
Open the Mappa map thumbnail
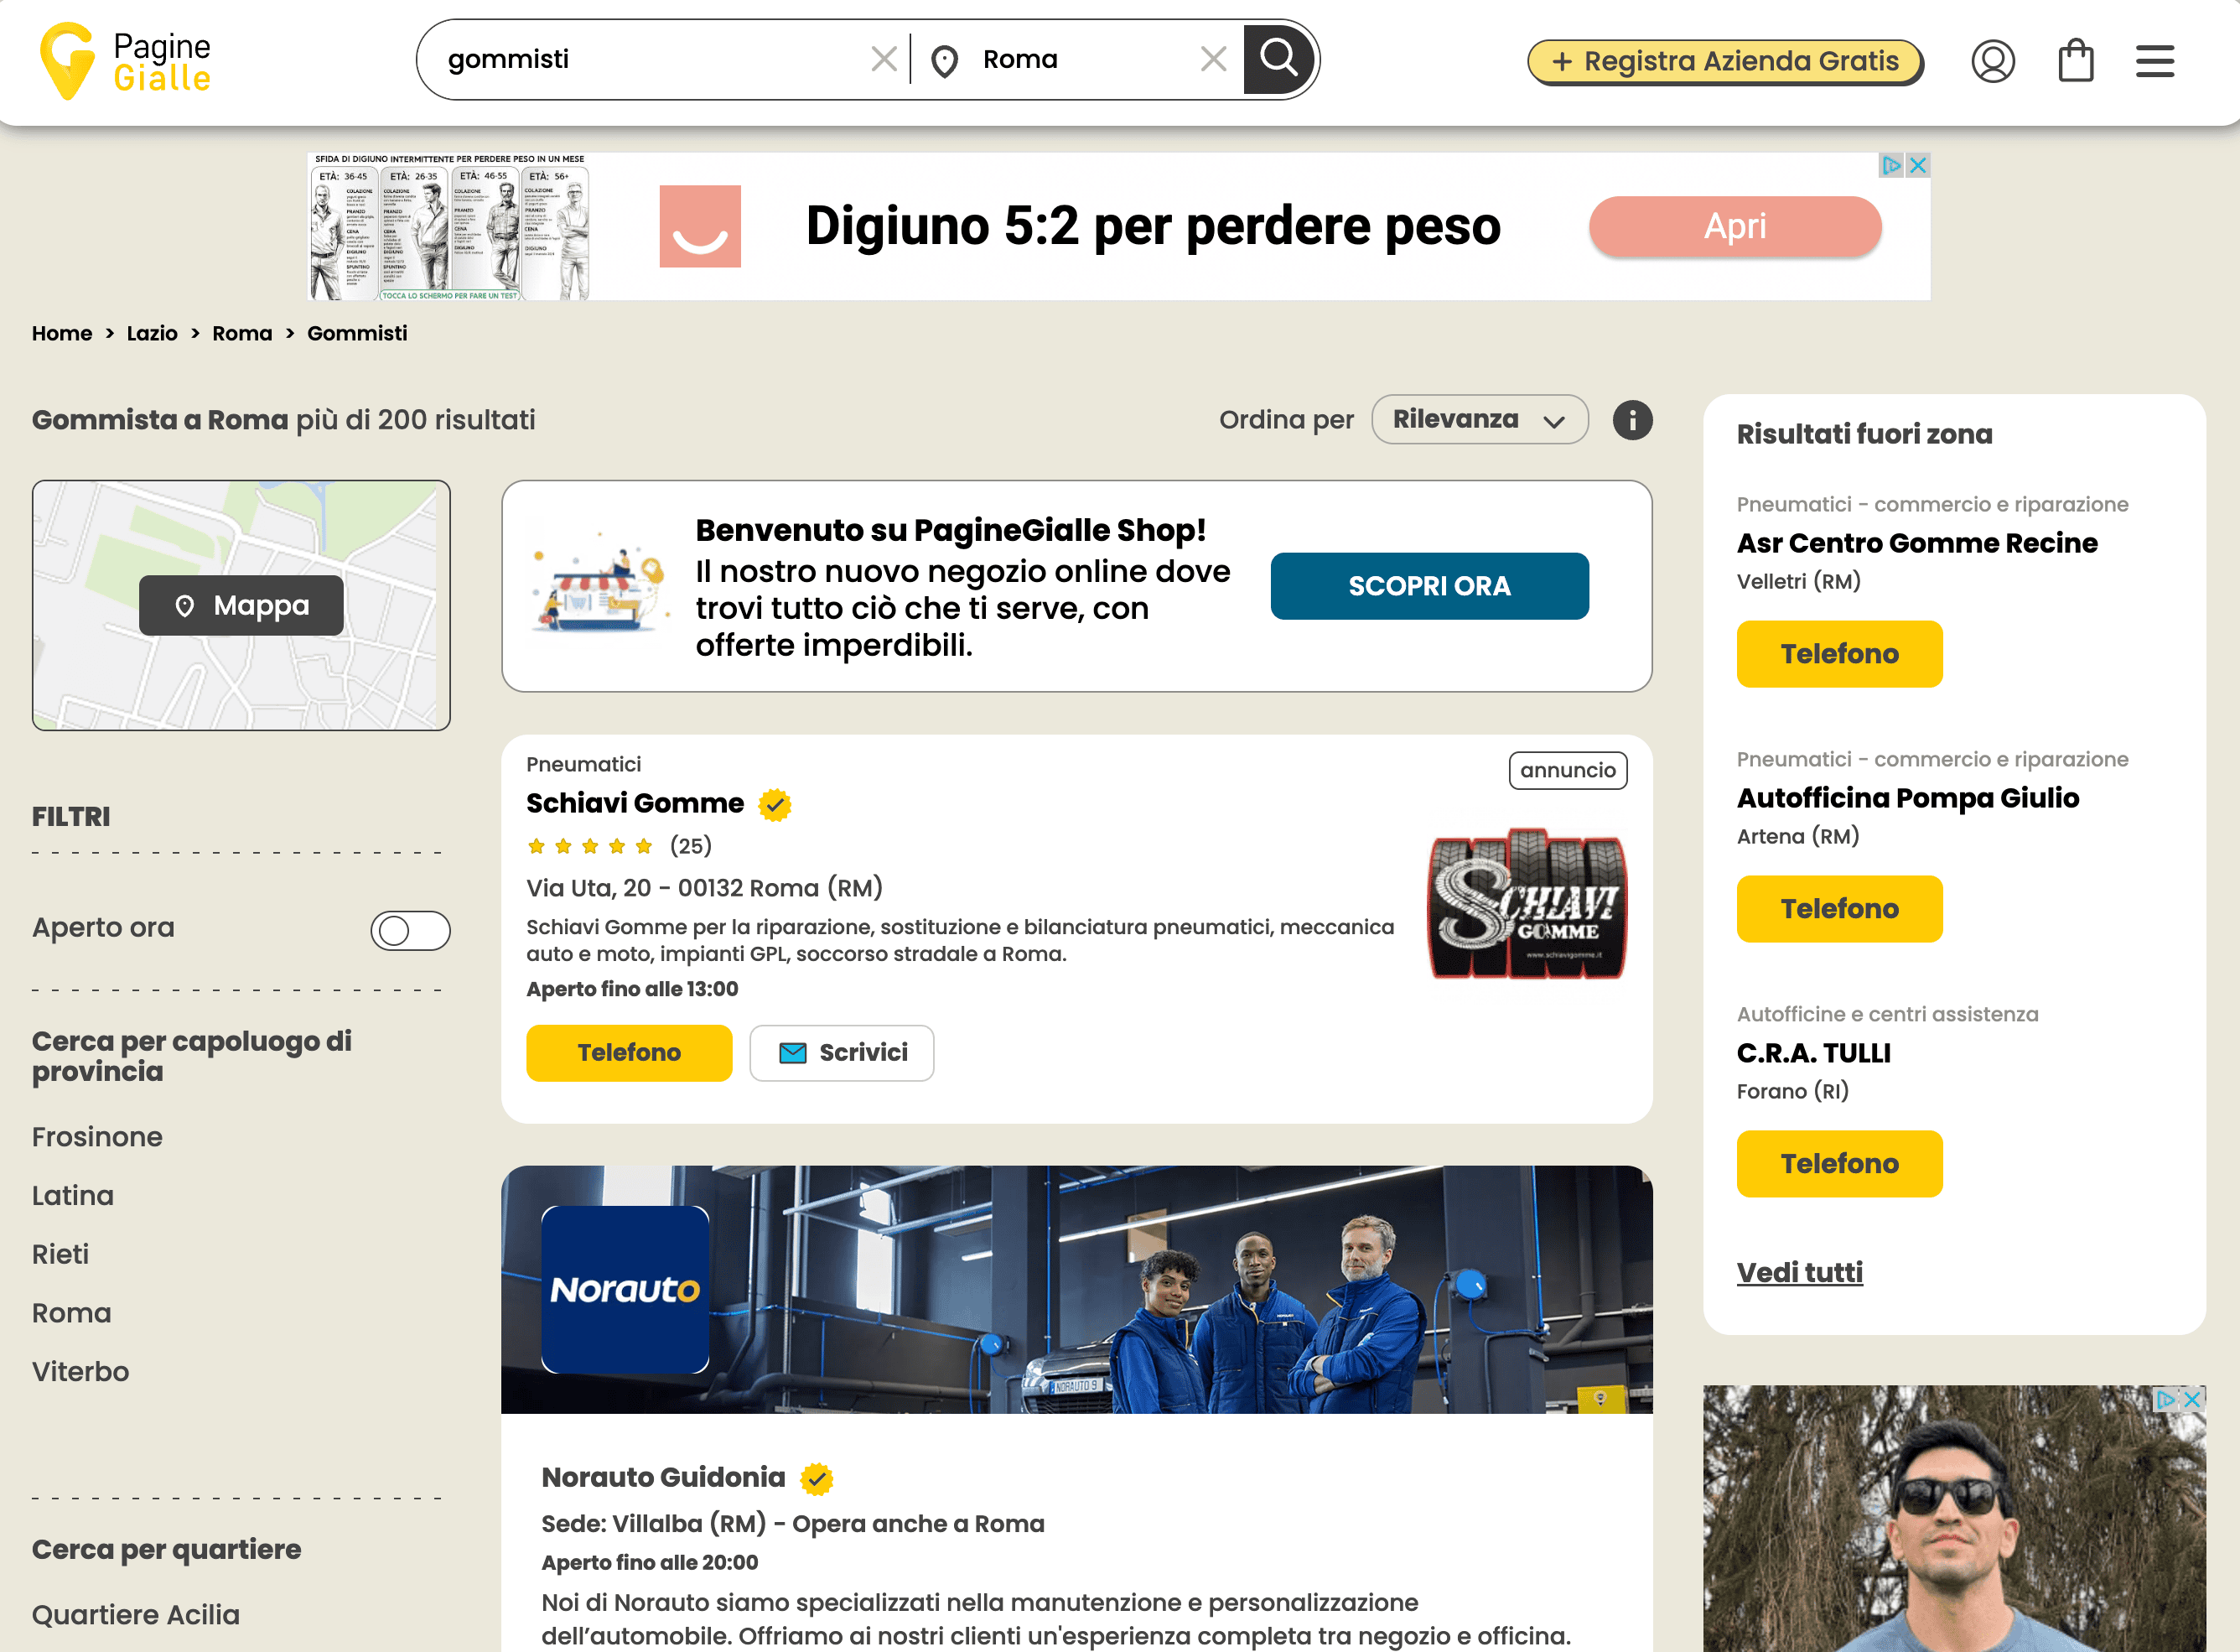coord(241,605)
